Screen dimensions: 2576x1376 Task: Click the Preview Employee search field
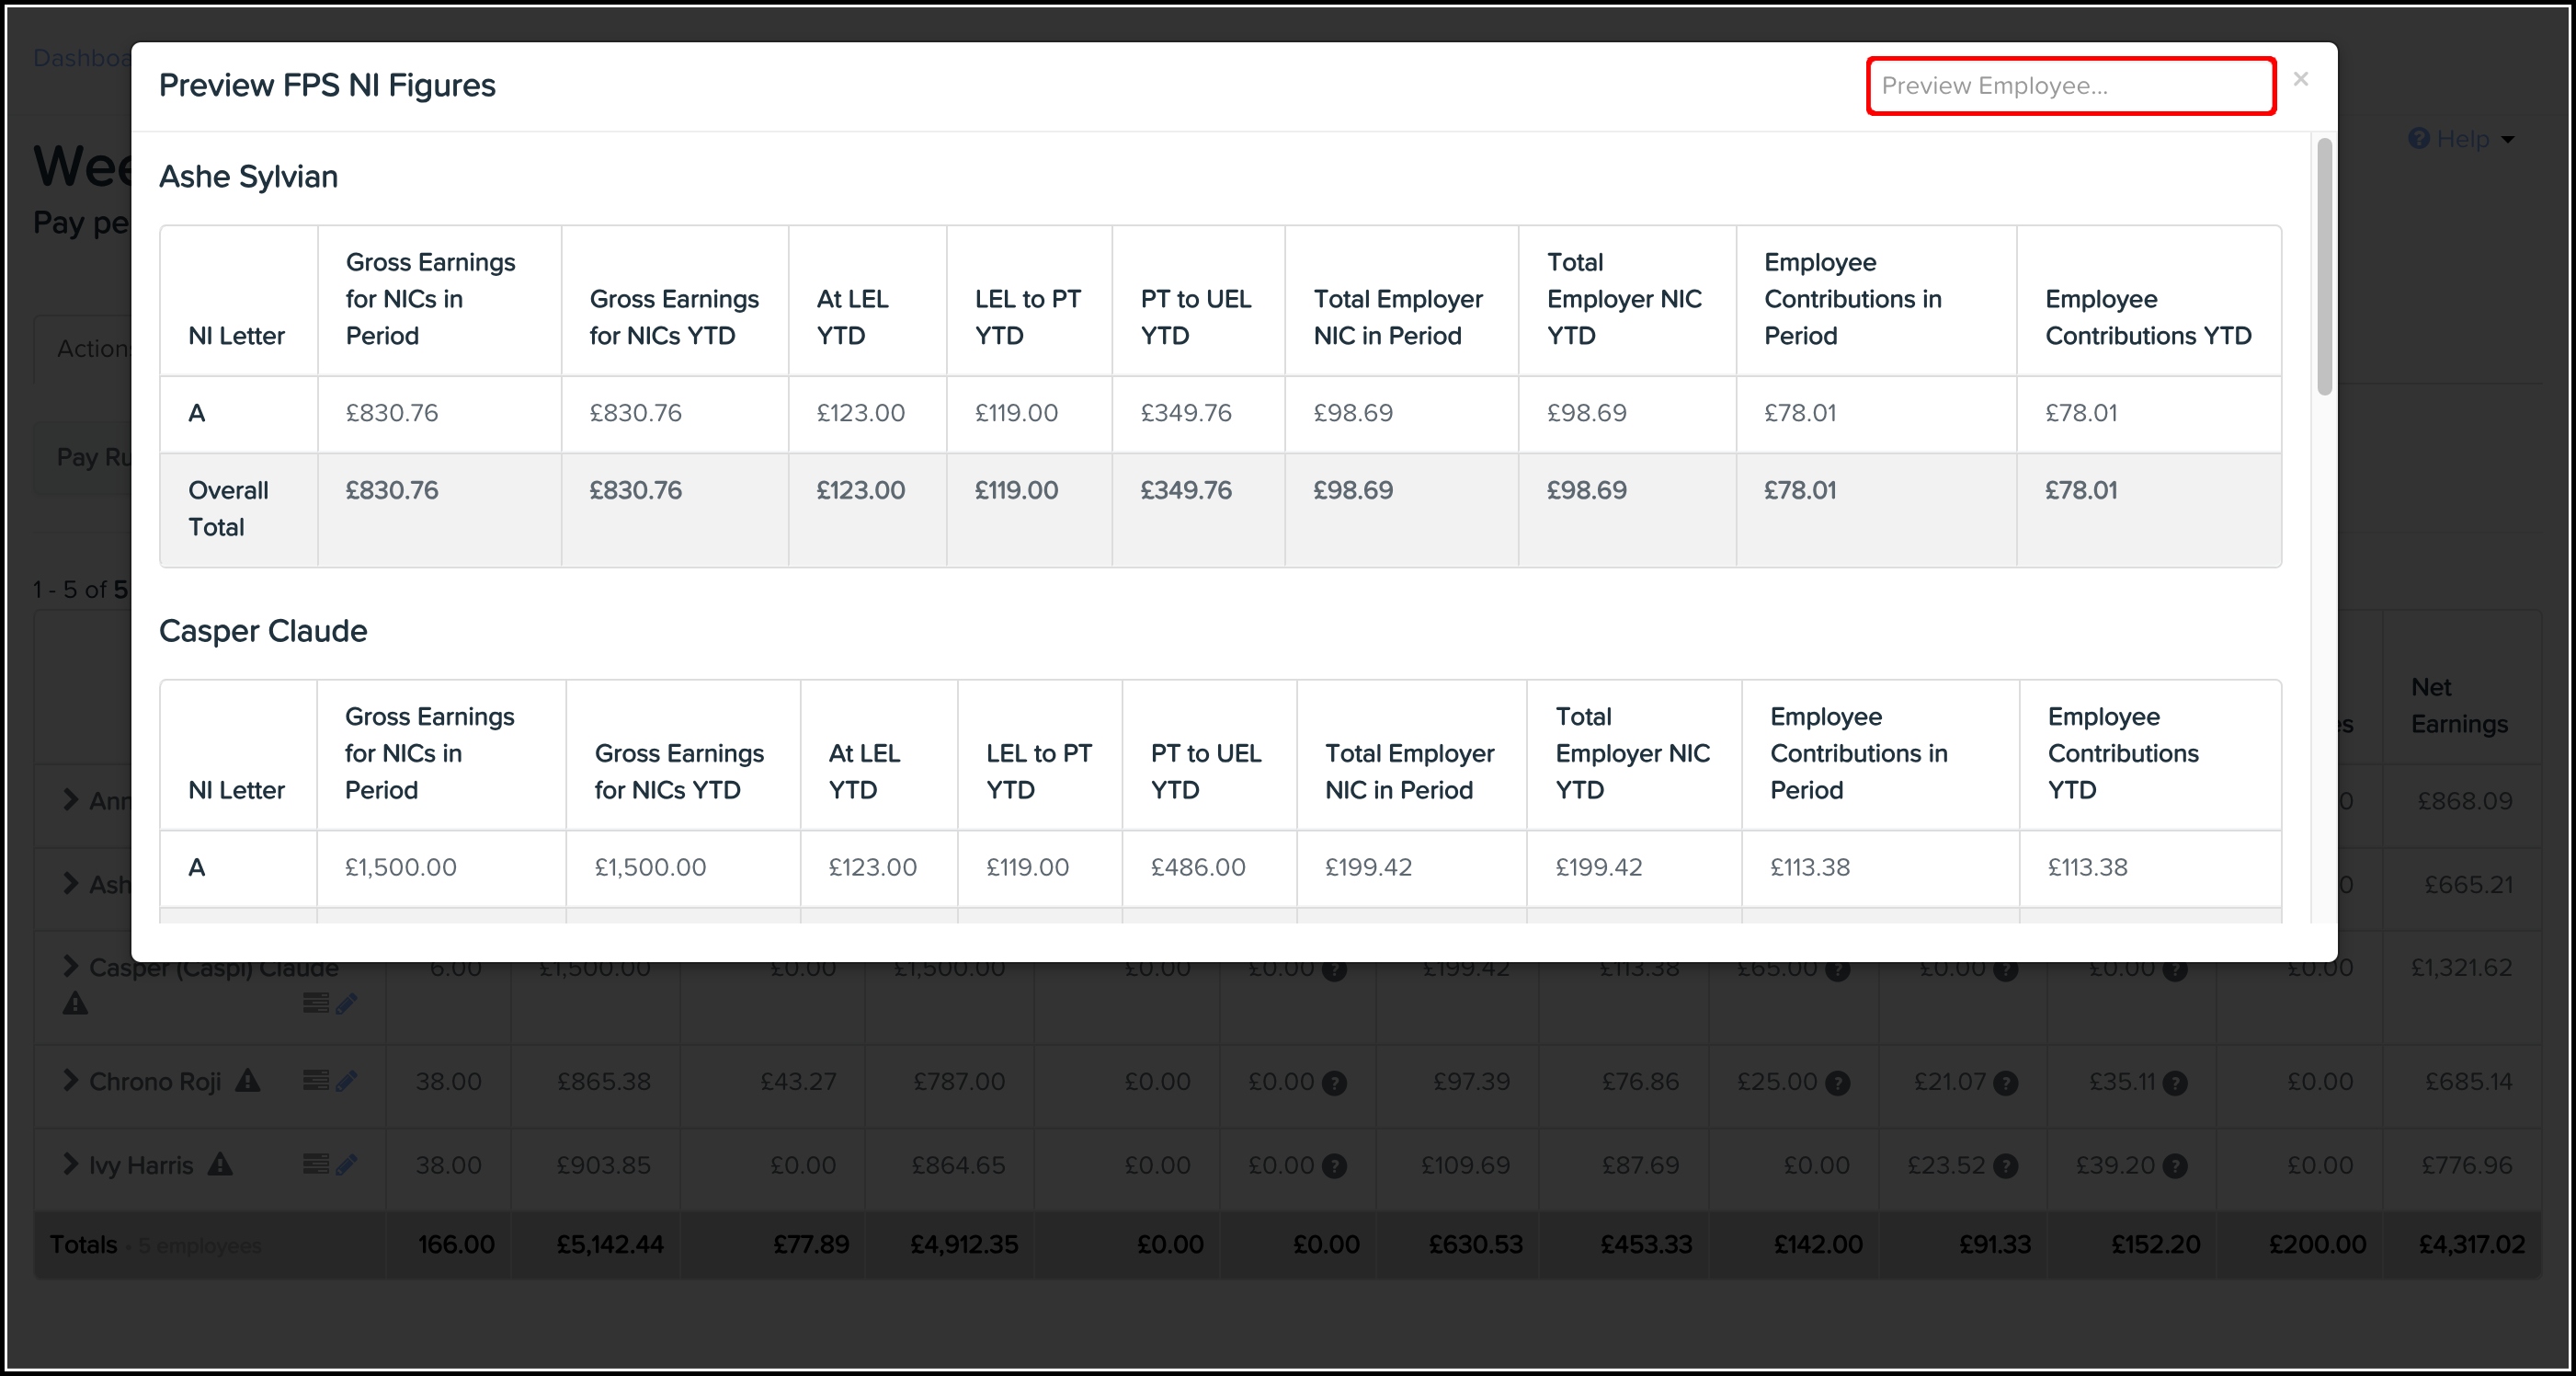pyautogui.click(x=2070, y=86)
